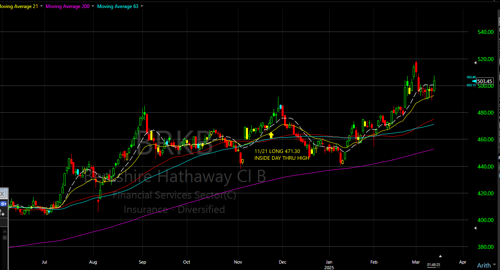Click the cyan last-price arrow marker
500x270 pixels.
[x=474, y=81]
